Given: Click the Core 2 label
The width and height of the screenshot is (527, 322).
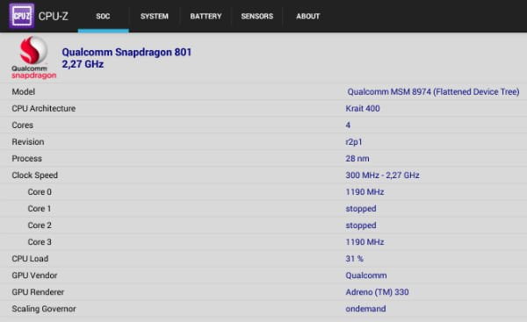Looking at the screenshot, I should (x=40, y=225).
